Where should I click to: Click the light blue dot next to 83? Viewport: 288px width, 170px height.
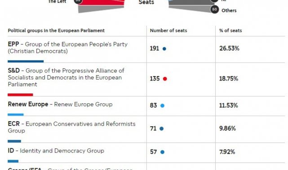(162, 106)
